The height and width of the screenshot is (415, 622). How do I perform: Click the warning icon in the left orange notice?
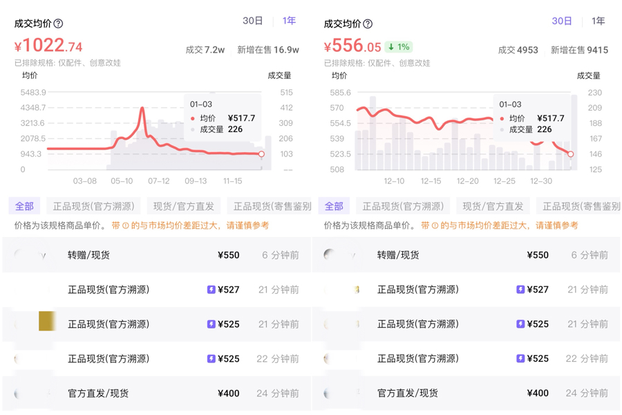125,225
